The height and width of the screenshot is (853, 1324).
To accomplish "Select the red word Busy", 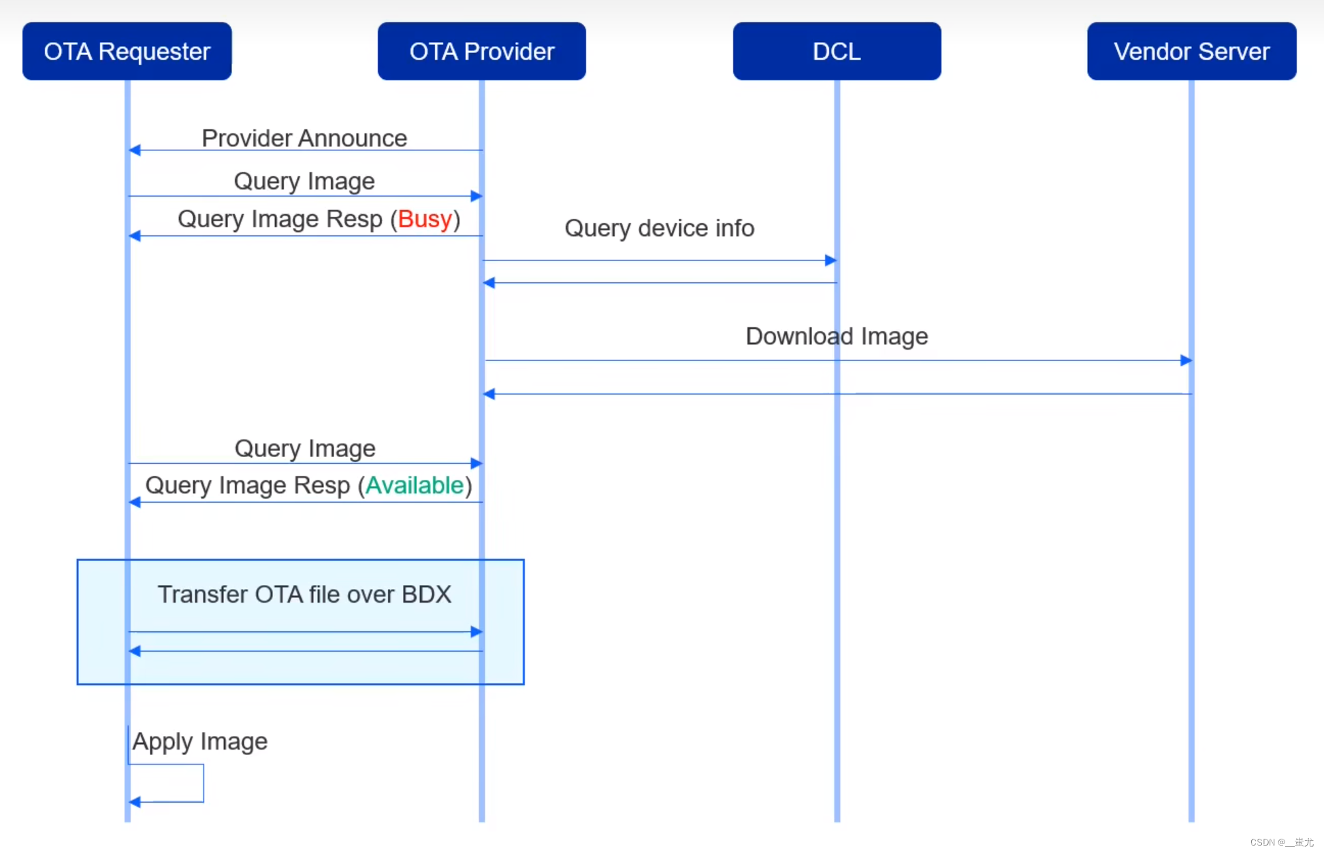I will coord(425,219).
